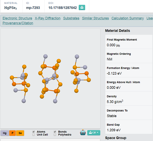
Task: Go to Electronic Structure section
Action: click(17, 18)
